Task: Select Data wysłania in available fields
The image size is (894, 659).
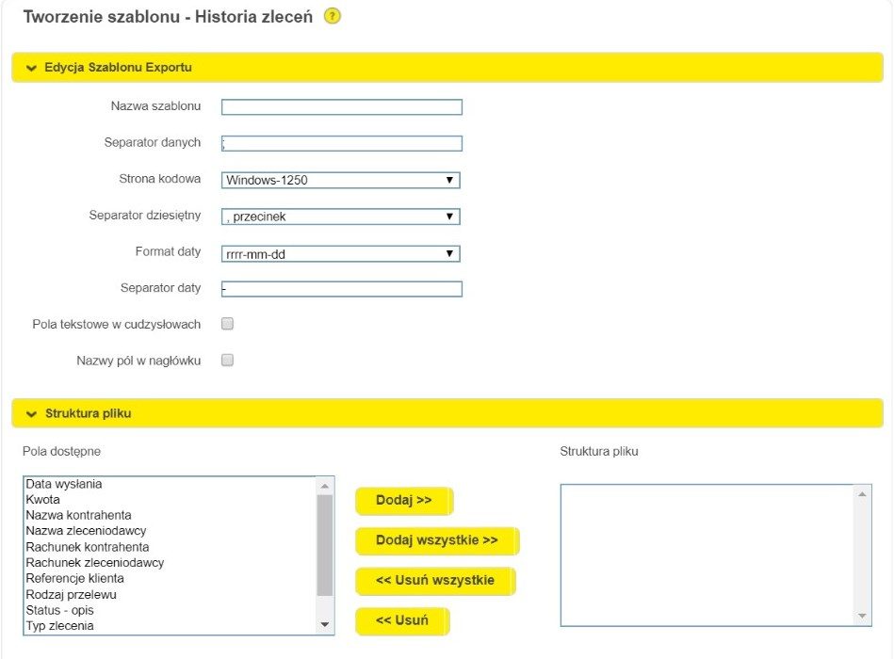Action: [64, 484]
